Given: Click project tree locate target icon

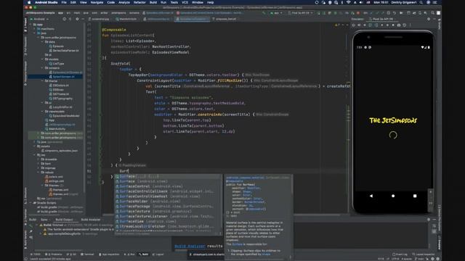Looking at the screenshot, I should point(65,19).
